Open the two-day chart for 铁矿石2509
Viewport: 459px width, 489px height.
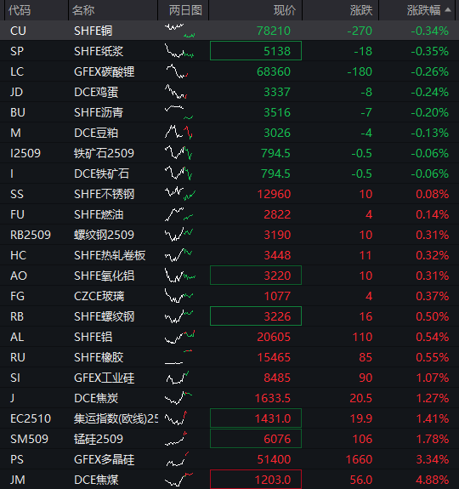[x=178, y=153]
